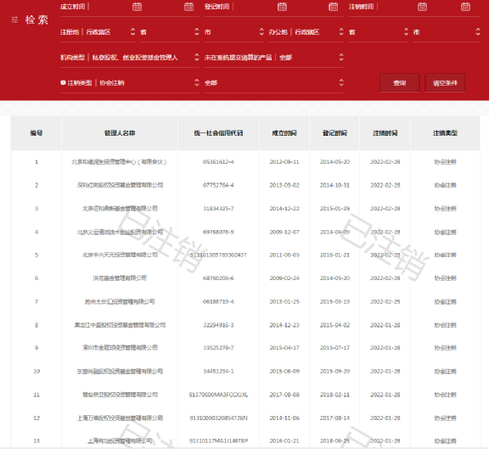Open end-date calendar for 成立时间
The image size is (489, 449).
point(188,7)
